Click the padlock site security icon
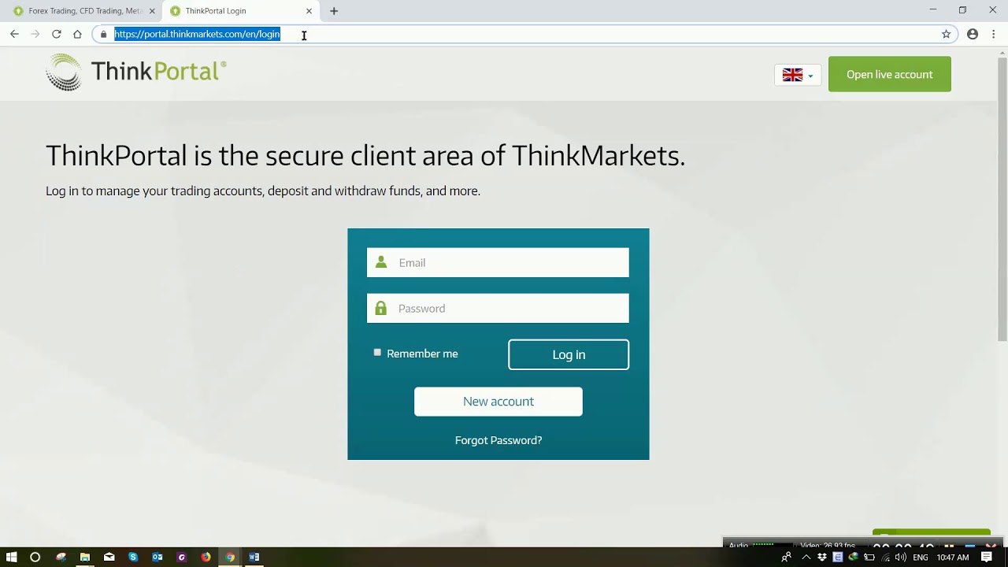Image resolution: width=1008 pixels, height=567 pixels. click(x=103, y=34)
